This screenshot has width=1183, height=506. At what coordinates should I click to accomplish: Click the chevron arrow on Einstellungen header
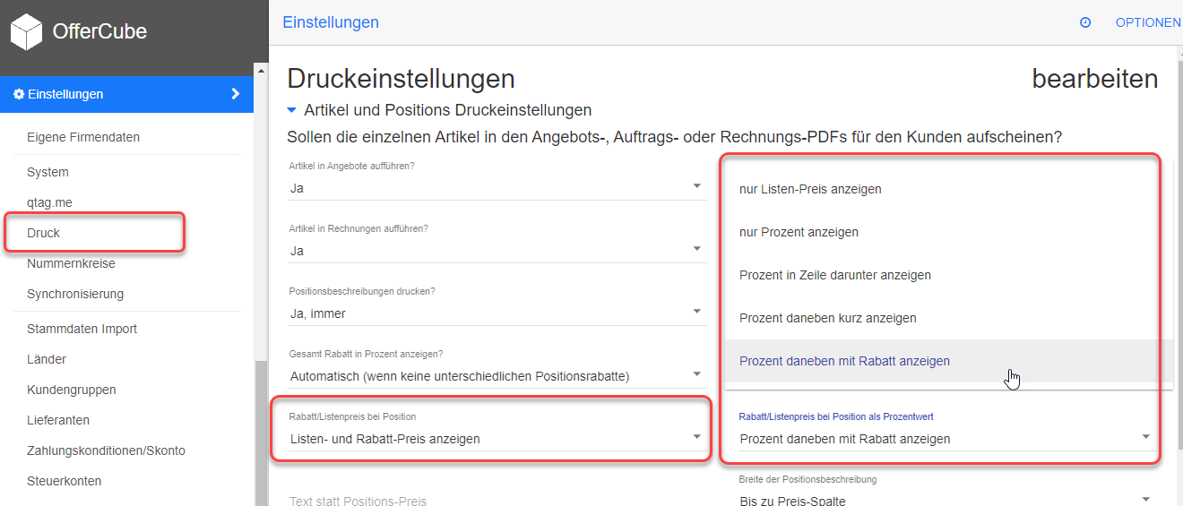point(236,94)
